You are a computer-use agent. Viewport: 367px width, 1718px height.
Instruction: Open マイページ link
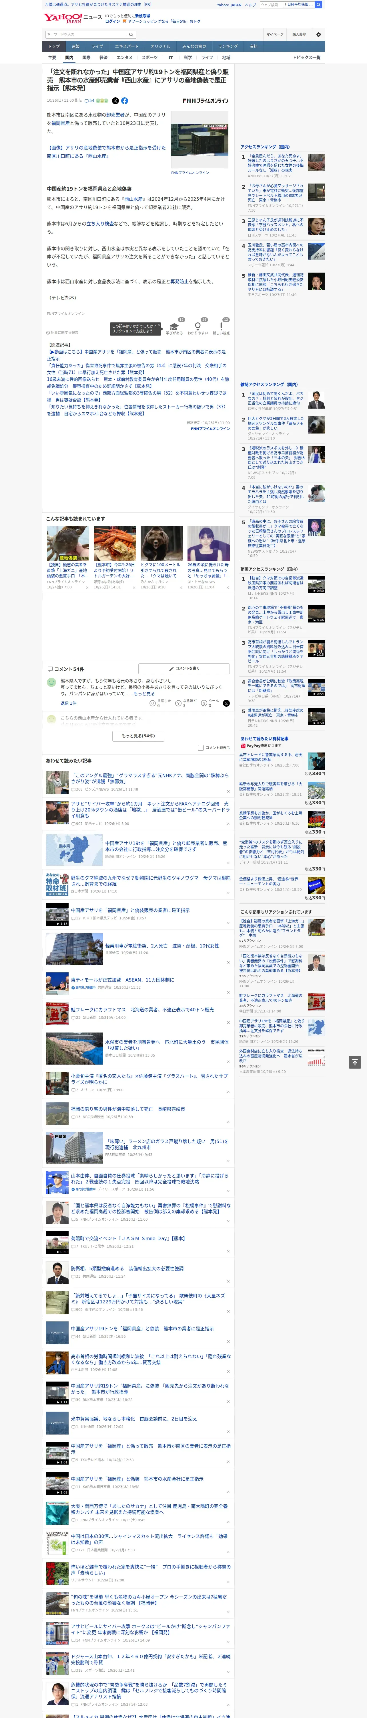point(275,35)
